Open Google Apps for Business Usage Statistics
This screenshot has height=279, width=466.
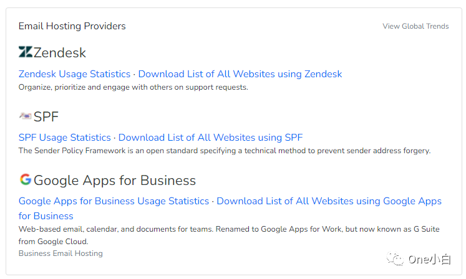click(114, 201)
